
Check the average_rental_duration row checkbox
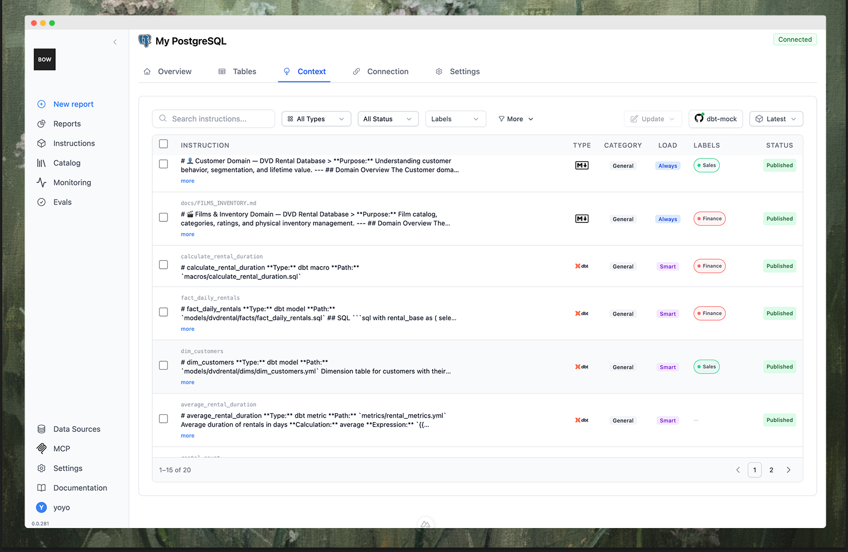point(163,419)
